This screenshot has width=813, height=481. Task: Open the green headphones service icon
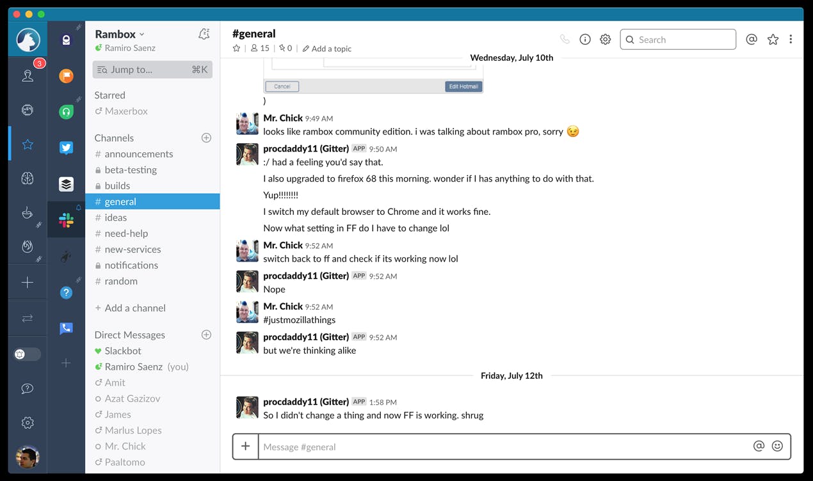point(66,112)
